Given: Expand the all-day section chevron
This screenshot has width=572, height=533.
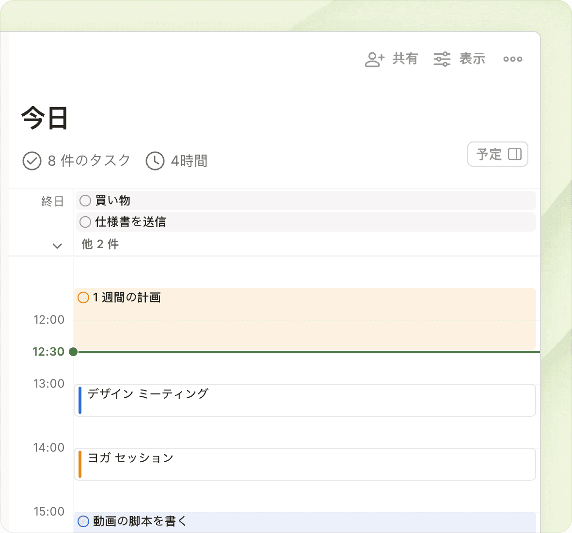Looking at the screenshot, I should [57, 246].
